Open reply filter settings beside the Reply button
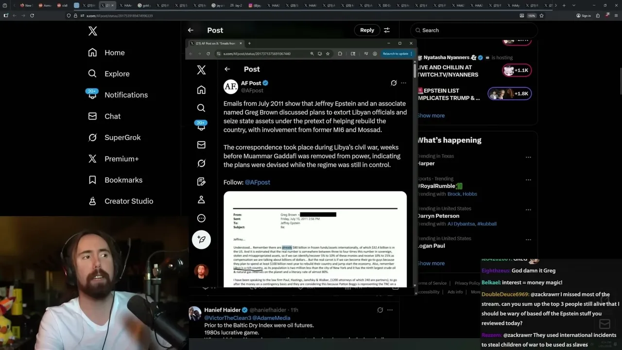This screenshot has height=350, width=622. (x=387, y=30)
